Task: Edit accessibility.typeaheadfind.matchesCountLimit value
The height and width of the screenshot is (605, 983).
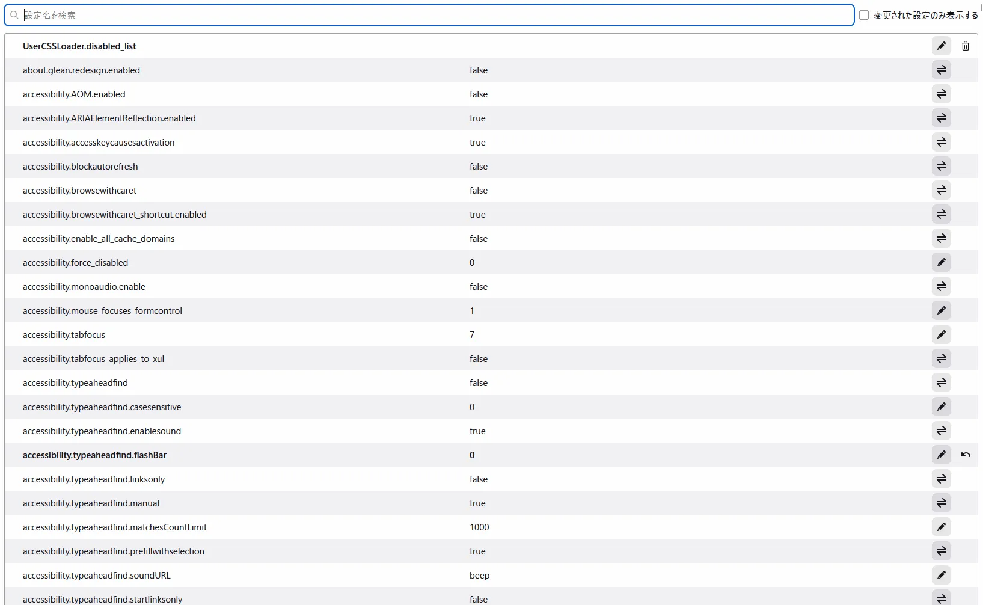Action: coord(941,527)
